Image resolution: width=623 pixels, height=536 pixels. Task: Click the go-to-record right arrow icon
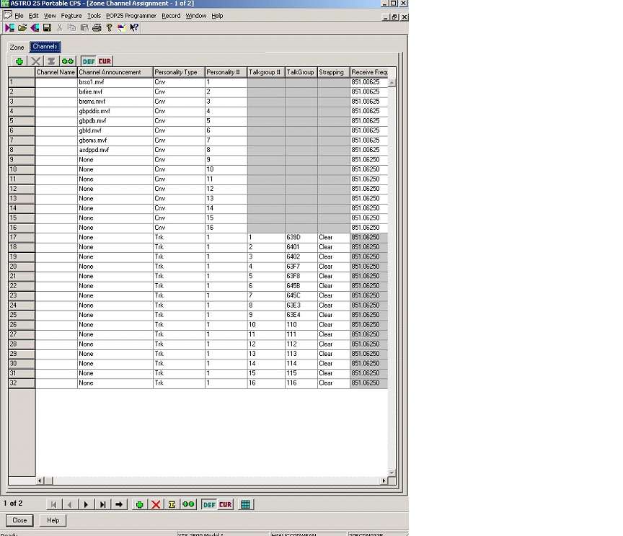click(x=119, y=504)
